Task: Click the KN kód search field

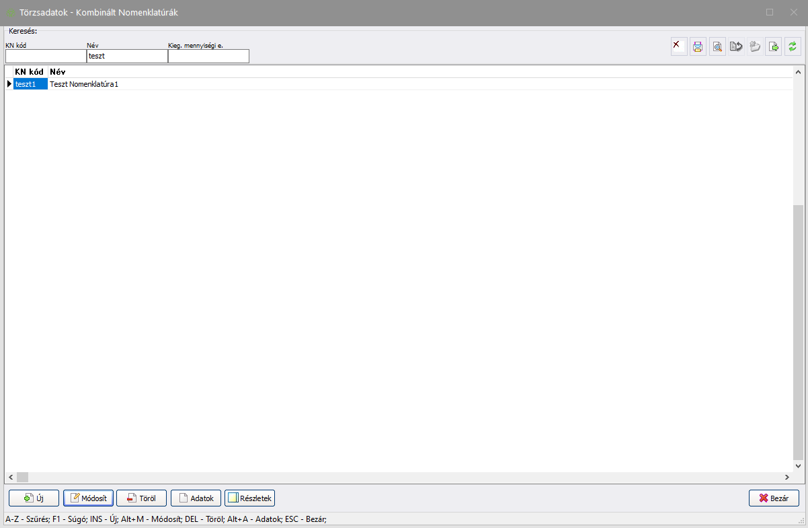Action: point(45,56)
